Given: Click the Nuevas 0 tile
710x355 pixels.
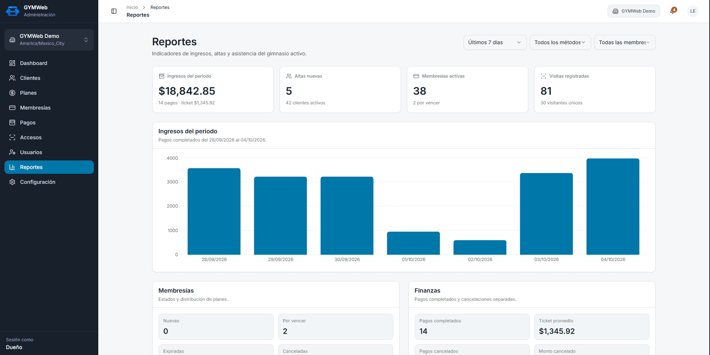Looking at the screenshot, I should pyautogui.click(x=216, y=327).
